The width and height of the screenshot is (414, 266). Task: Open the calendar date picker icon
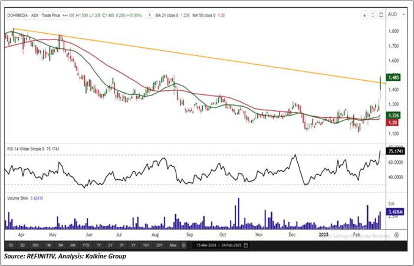pos(246,245)
